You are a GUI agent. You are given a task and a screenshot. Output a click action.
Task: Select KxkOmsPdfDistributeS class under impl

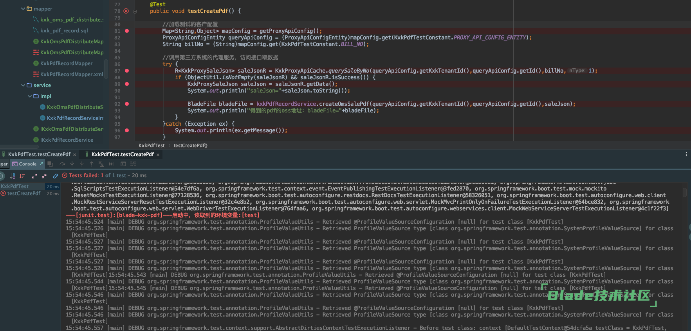click(x=75, y=107)
